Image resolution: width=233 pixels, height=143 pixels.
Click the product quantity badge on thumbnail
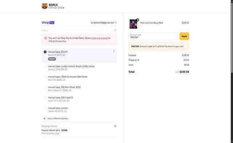138,20
